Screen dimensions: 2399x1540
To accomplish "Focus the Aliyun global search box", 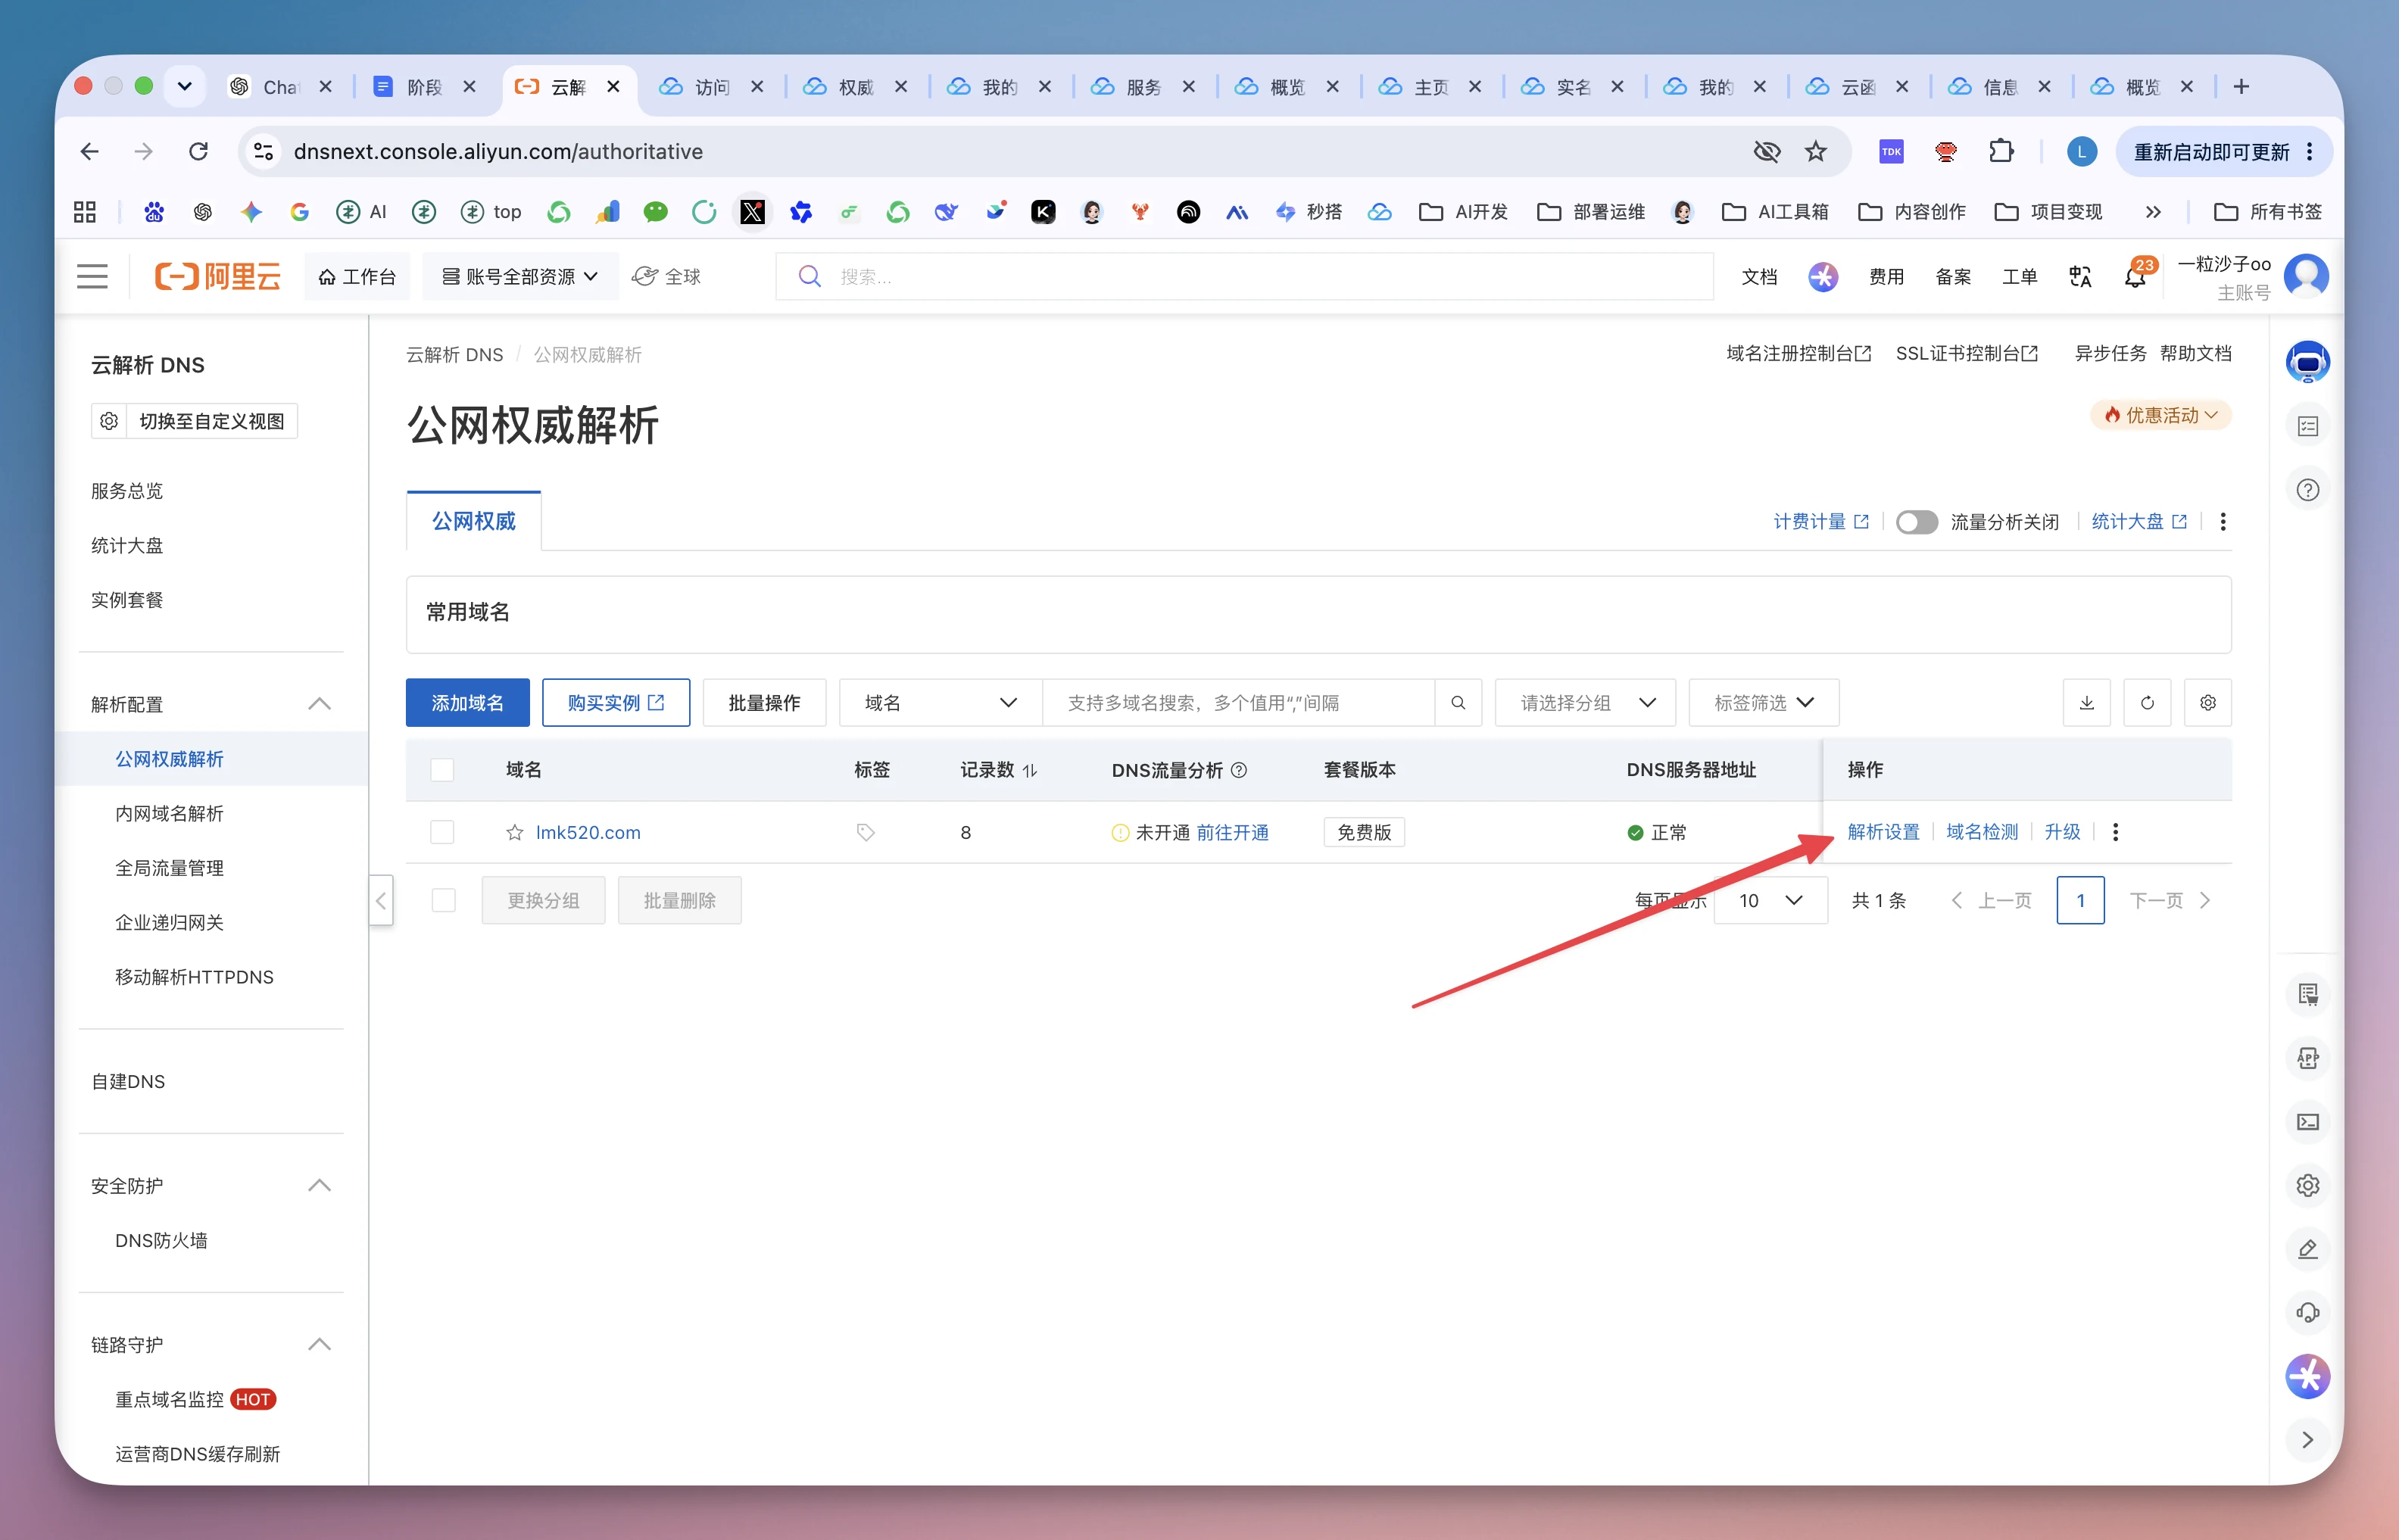I will (x=1244, y=277).
